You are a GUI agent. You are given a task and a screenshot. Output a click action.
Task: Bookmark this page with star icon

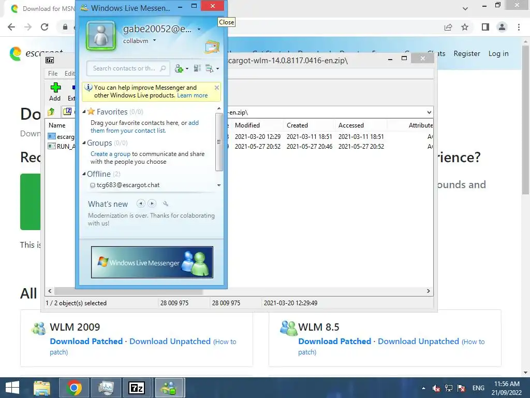(x=465, y=27)
